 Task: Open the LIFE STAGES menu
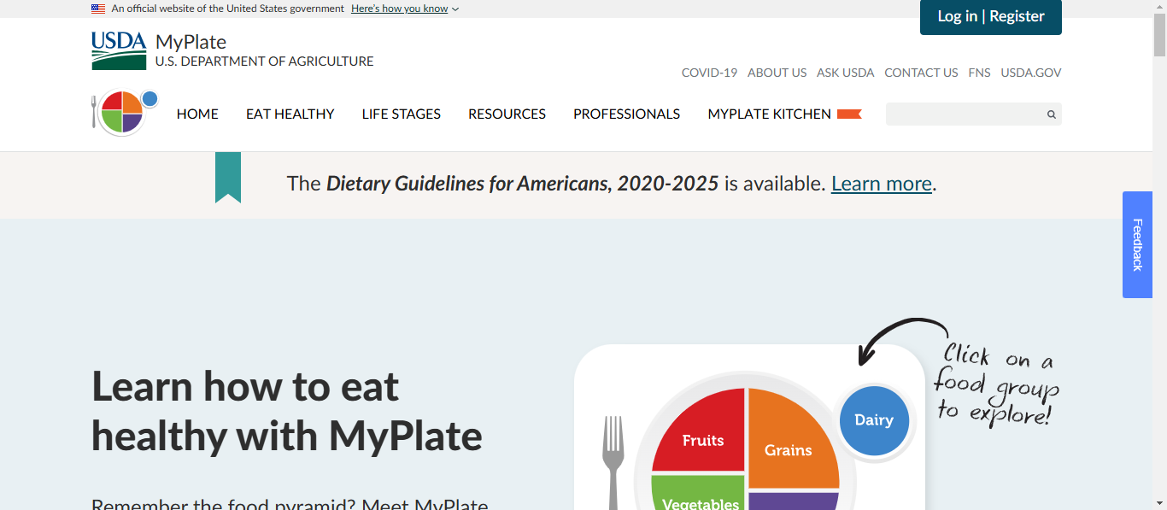(402, 114)
